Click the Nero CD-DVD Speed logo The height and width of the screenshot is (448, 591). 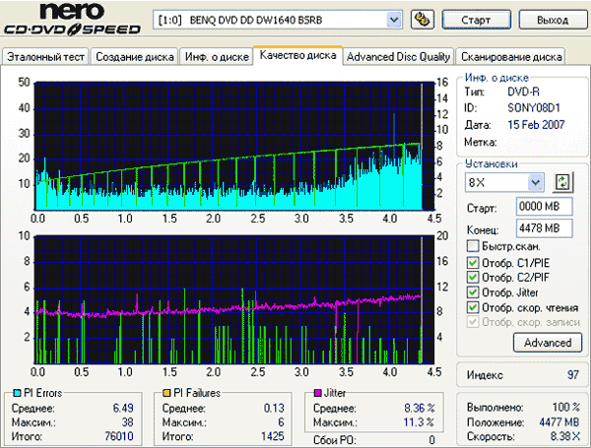pyautogui.click(x=71, y=22)
